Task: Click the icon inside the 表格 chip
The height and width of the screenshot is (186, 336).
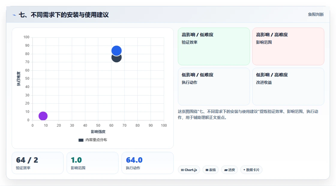Action: (x=207, y=170)
